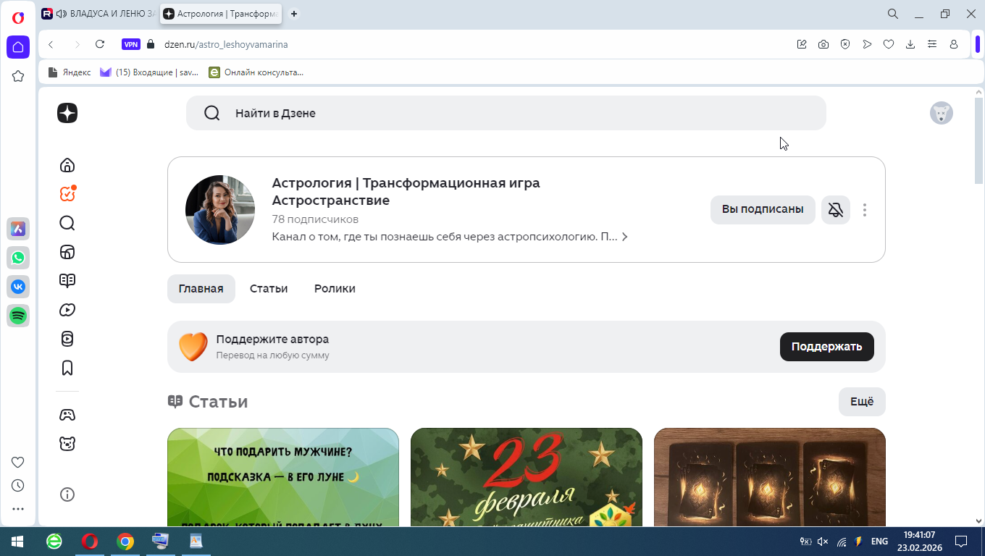Open the user profile avatar in Dzen
985x556 pixels.
tap(942, 113)
